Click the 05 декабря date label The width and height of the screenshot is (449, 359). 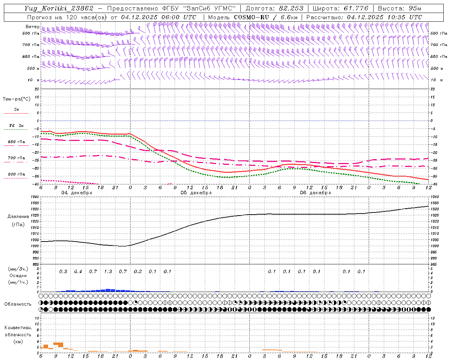click(x=196, y=193)
